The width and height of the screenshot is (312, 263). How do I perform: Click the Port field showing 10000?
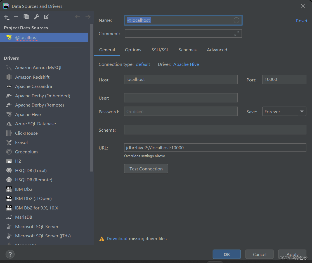click(x=284, y=79)
